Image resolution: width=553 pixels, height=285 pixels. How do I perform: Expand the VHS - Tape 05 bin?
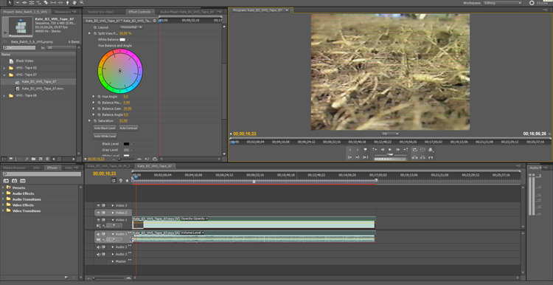(x=4, y=68)
